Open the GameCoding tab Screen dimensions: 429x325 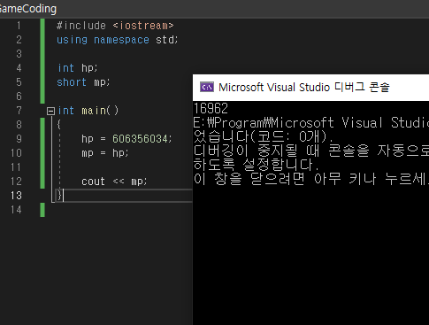[x=27, y=9]
